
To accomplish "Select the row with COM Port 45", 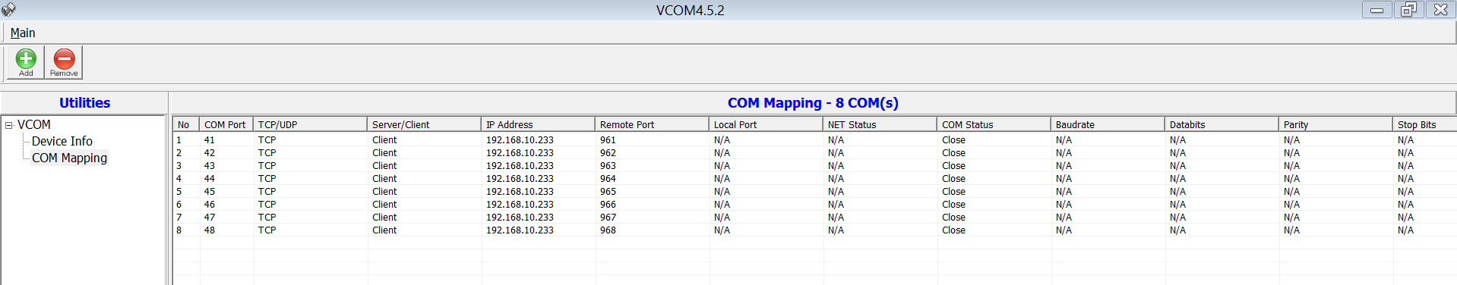I will [x=814, y=191].
